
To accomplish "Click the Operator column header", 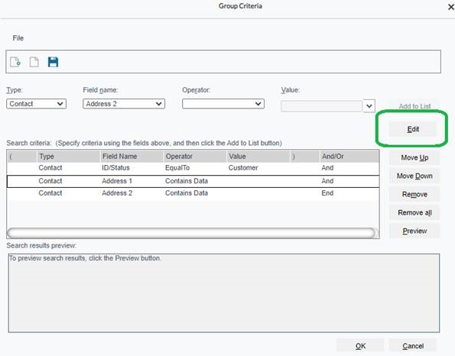I will [195, 157].
